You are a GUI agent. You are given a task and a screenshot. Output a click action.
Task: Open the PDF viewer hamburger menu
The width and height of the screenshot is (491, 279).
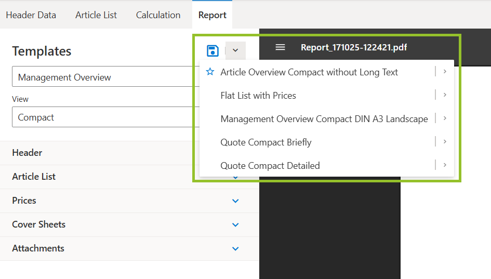click(280, 47)
